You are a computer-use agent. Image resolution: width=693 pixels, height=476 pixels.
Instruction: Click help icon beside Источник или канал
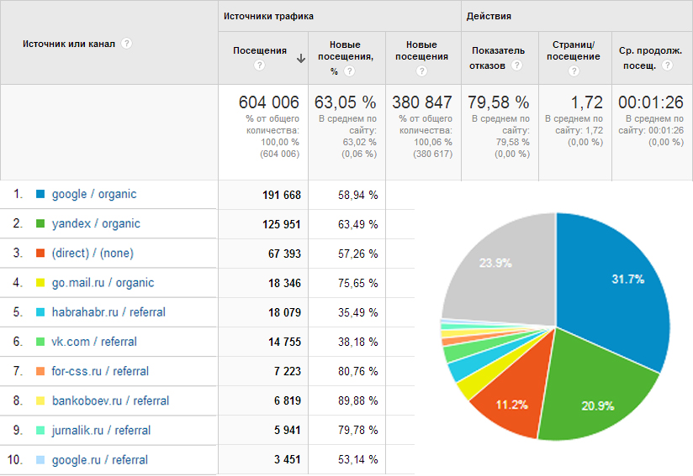point(127,44)
